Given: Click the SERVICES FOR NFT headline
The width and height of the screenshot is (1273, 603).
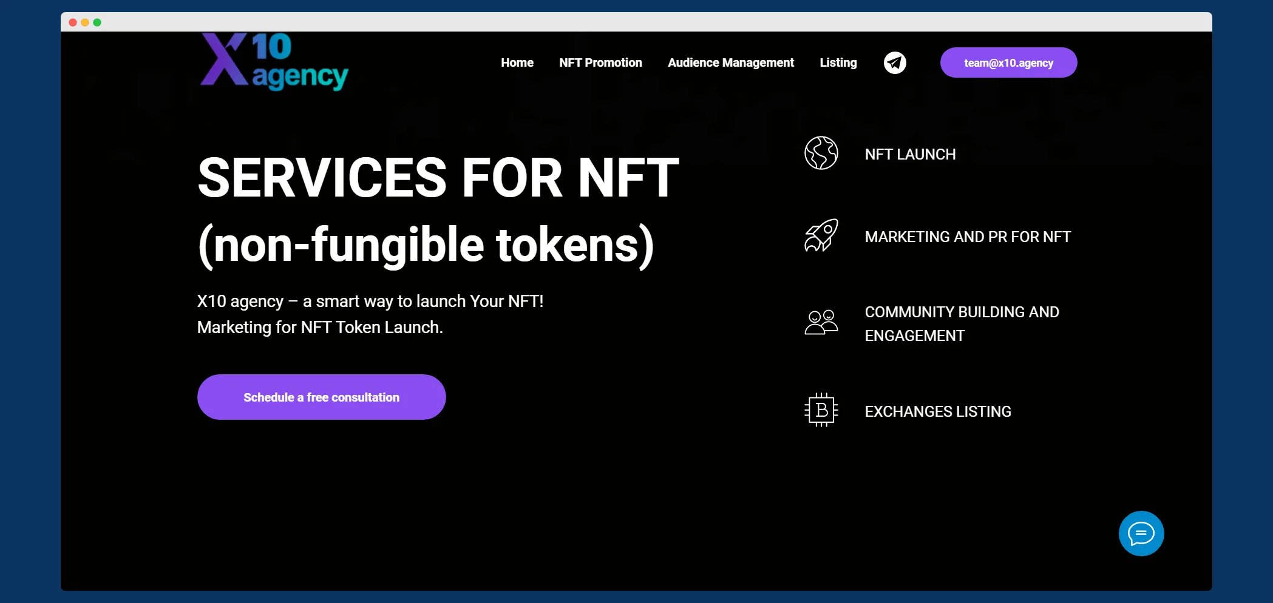Looking at the screenshot, I should coord(438,177).
